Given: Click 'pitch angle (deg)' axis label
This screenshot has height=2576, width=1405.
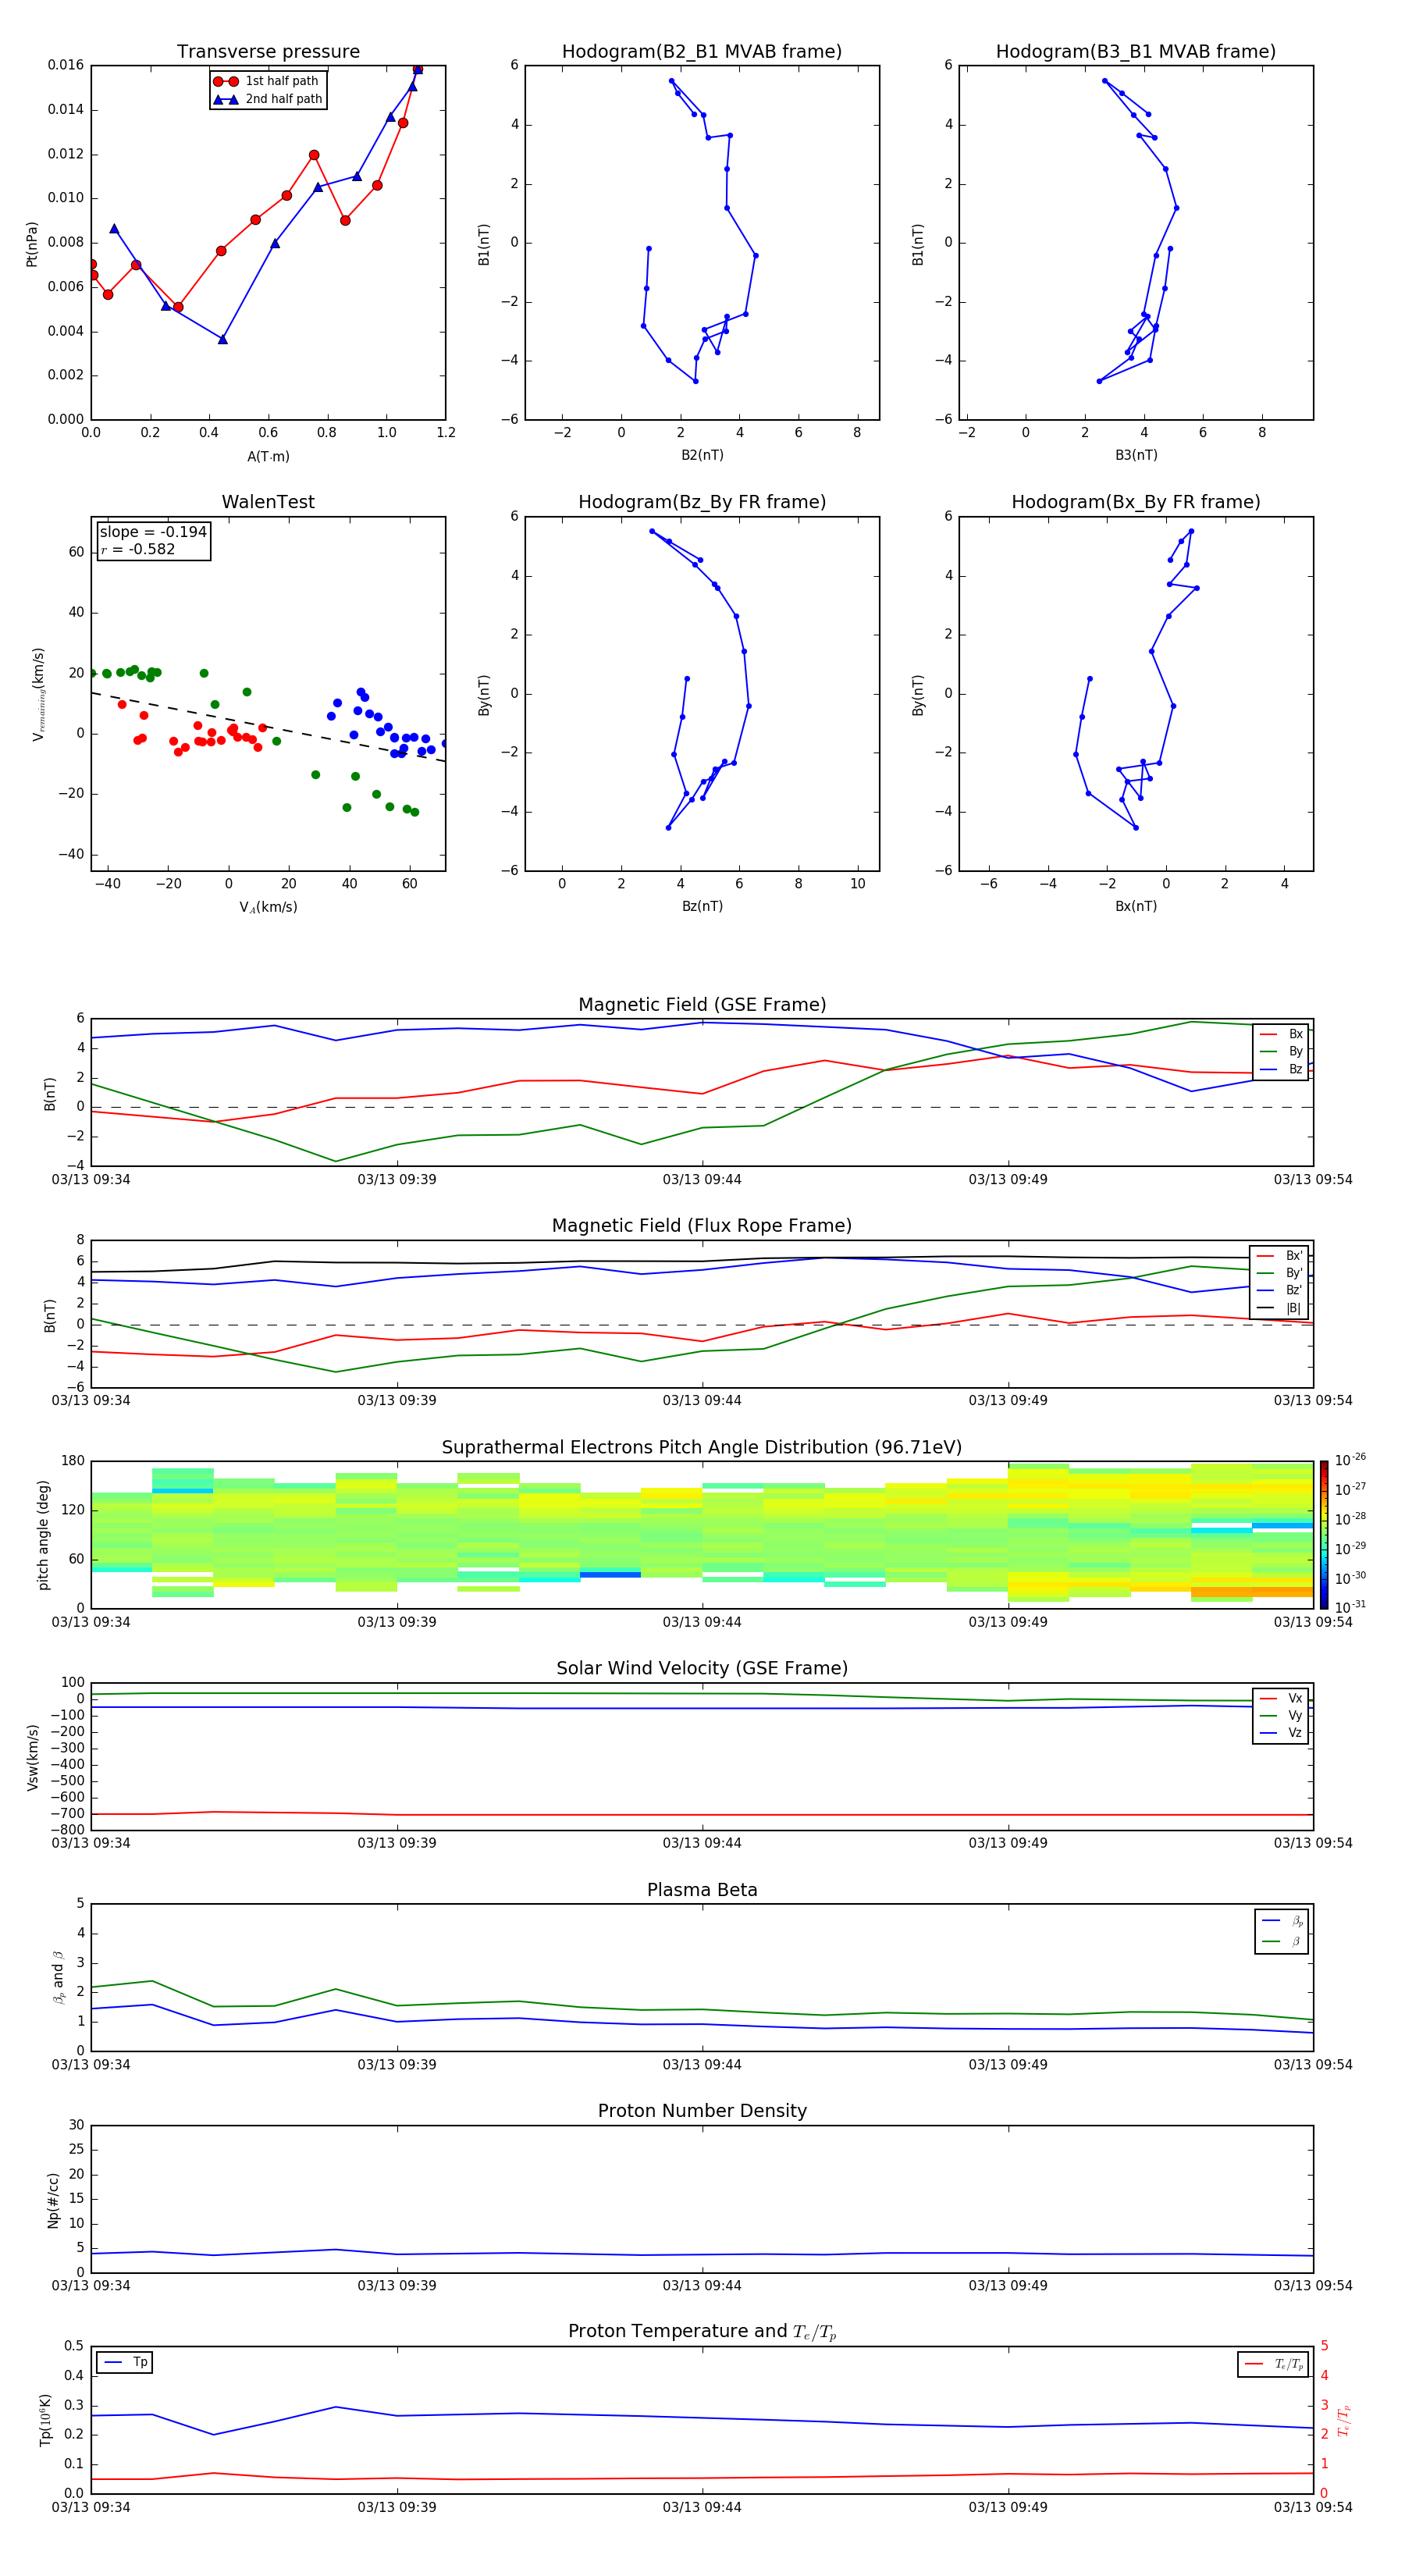Looking at the screenshot, I should click(x=43, y=1534).
